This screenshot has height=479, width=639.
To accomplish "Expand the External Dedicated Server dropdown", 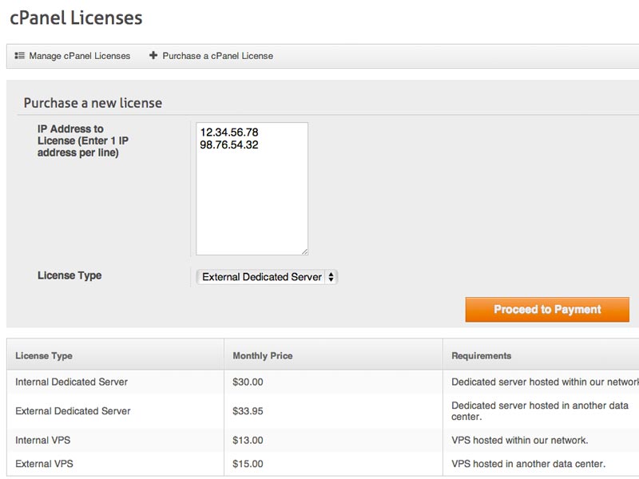I will (x=267, y=277).
